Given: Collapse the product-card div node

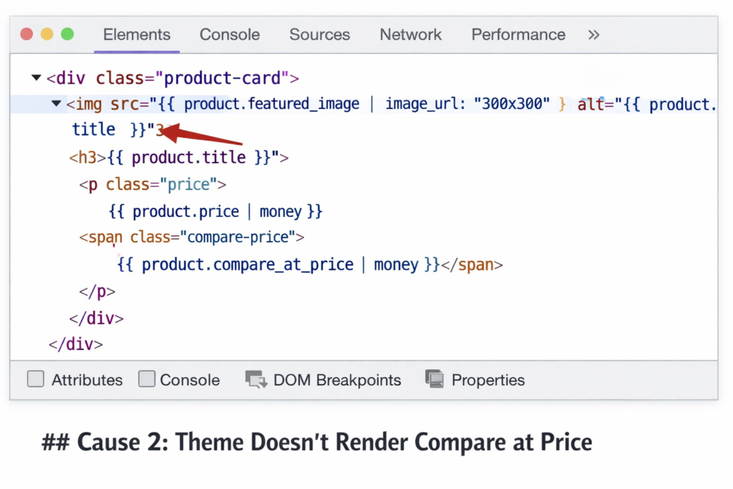Looking at the screenshot, I should pos(37,77).
